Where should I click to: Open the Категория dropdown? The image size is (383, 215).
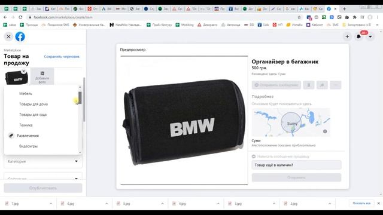(43, 161)
